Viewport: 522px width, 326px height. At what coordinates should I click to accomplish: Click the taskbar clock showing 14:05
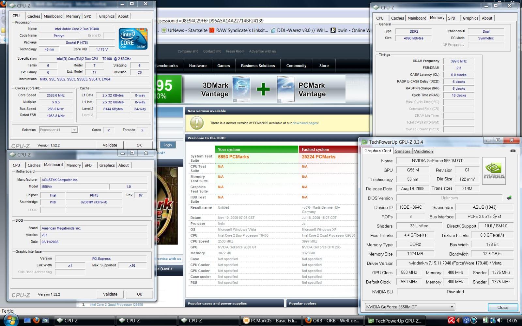click(x=511, y=320)
